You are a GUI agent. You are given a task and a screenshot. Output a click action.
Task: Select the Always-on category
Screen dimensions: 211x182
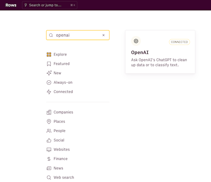[x=63, y=82]
